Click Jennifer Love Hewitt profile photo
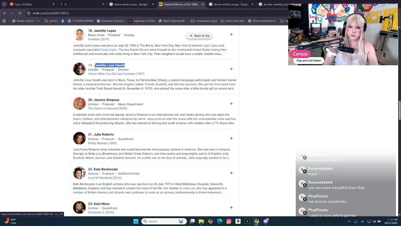The width and height of the screenshot is (401, 226). (x=79, y=69)
